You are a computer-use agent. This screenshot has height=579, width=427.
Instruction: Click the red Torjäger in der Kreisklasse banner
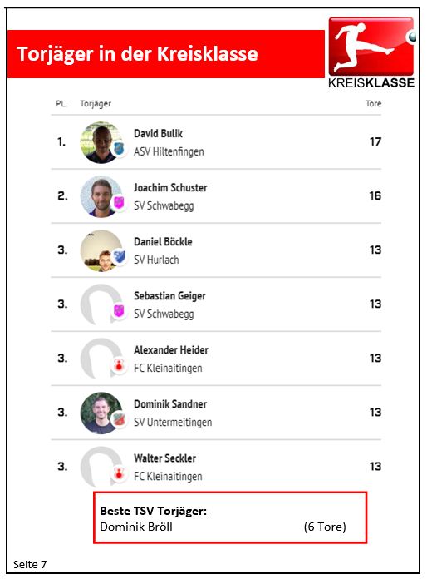(x=166, y=54)
